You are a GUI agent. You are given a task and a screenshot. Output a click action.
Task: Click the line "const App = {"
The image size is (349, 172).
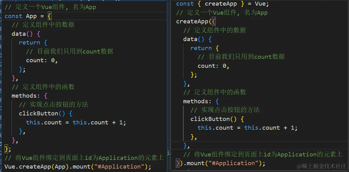28,16
